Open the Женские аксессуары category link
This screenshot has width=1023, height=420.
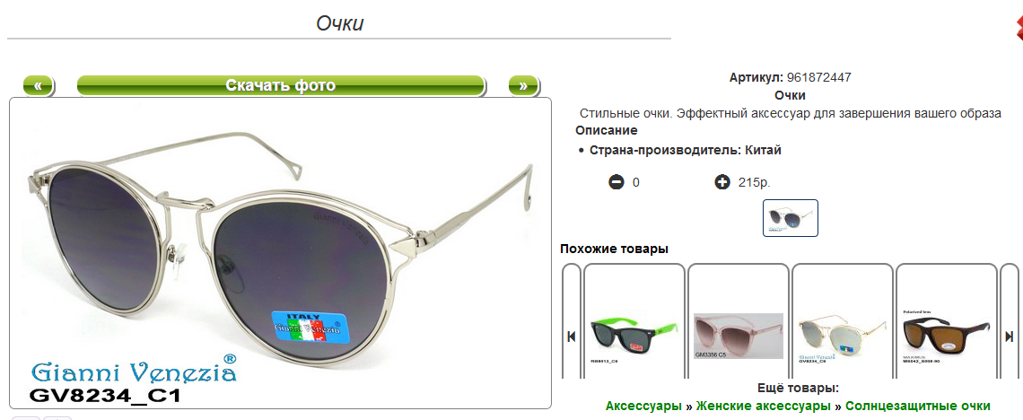pyautogui.click(x=764, y=406)
